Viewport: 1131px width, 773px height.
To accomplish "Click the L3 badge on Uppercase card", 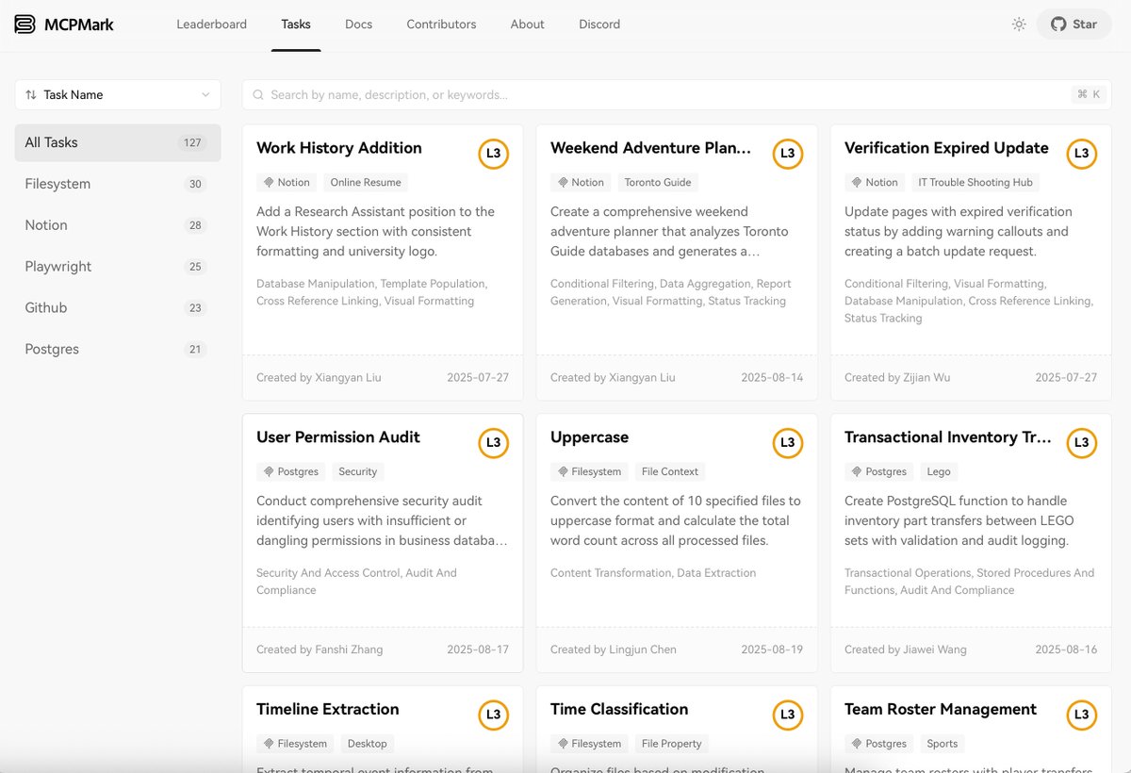I will click(x=787, y=443).
